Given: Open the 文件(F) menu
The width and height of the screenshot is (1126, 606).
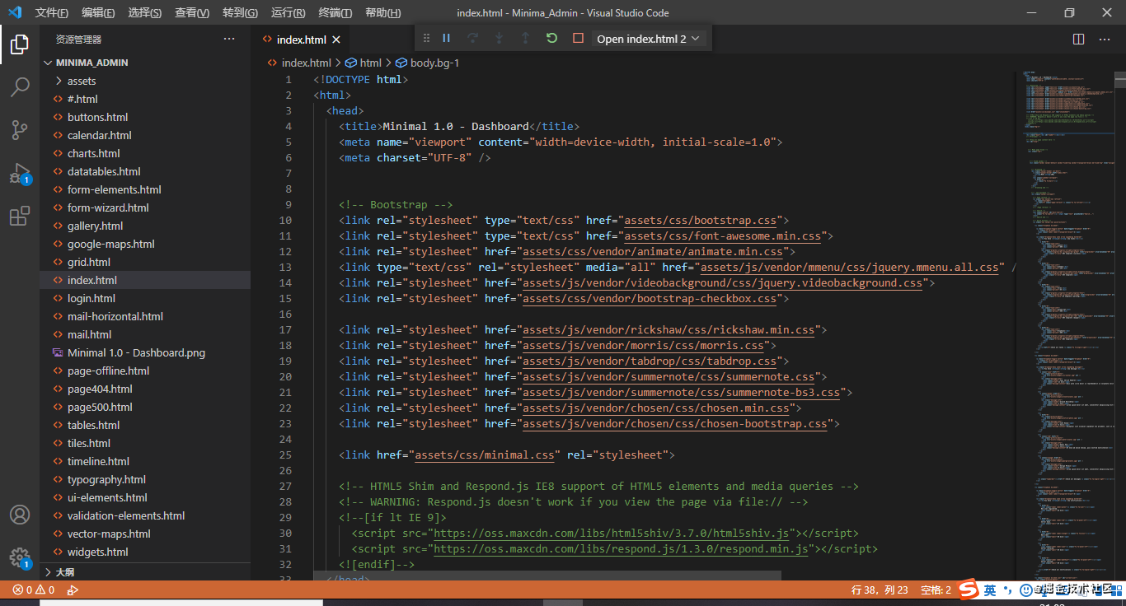Looking at the screenshot, I should tap(52, 12).
